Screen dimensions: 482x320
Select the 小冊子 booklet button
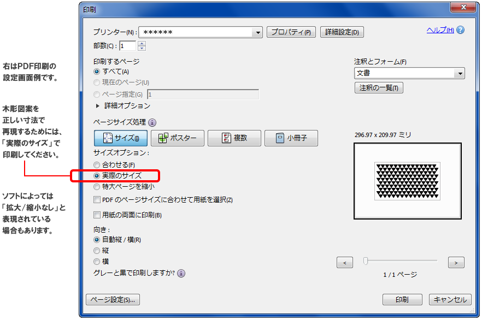point(291,138)
